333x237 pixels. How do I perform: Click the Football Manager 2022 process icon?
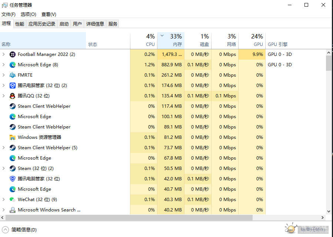tap(13, 54)
